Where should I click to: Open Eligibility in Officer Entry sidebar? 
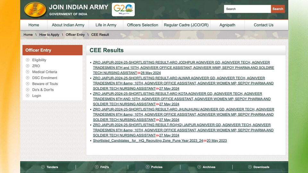tap(39, 60)
